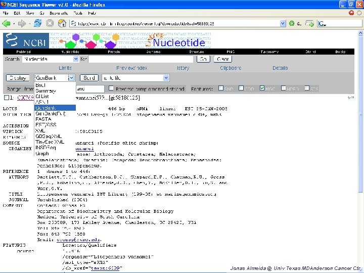This screenshot has height=273, width=364.
Task: Open the File menu
Action: coord(6,13)
